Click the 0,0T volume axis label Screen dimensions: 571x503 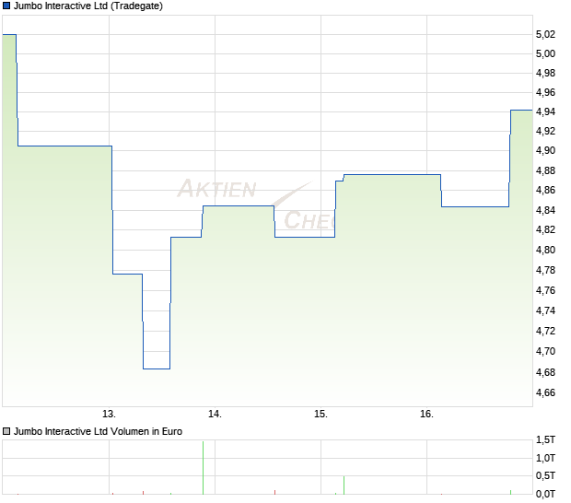tap(545, 495)
